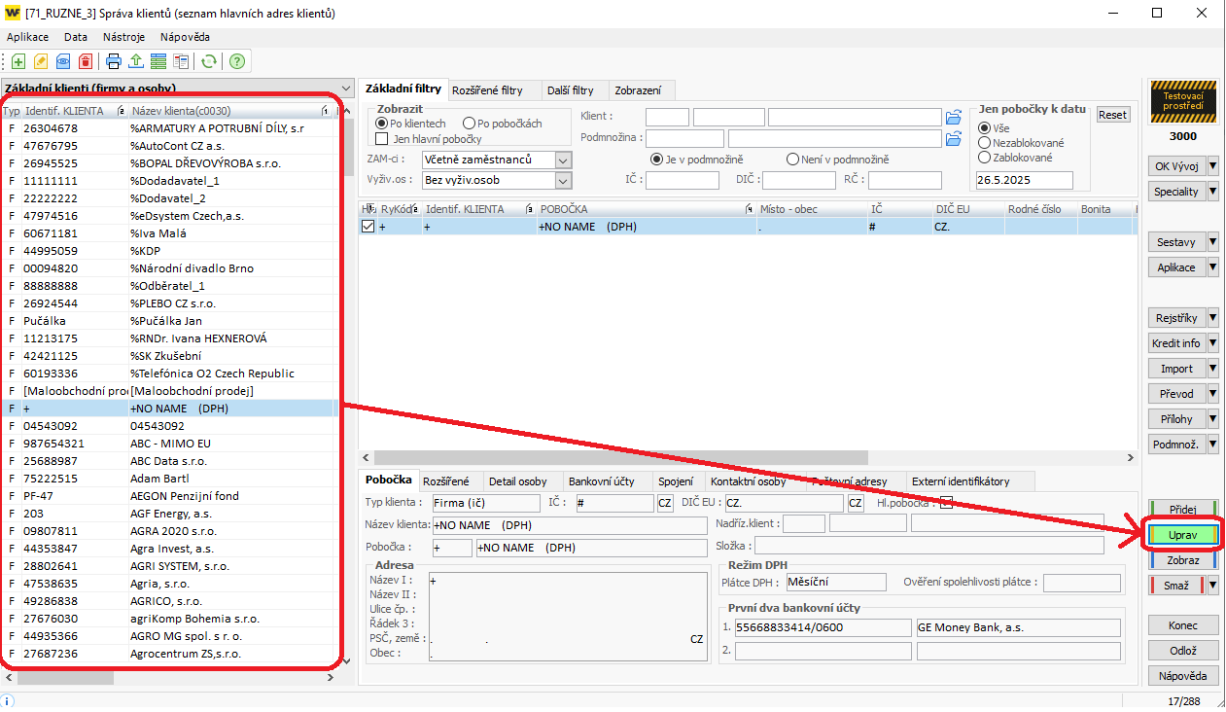Open the arrow next to Import
Screen dimensions: 1226x712
(1212, 369)
